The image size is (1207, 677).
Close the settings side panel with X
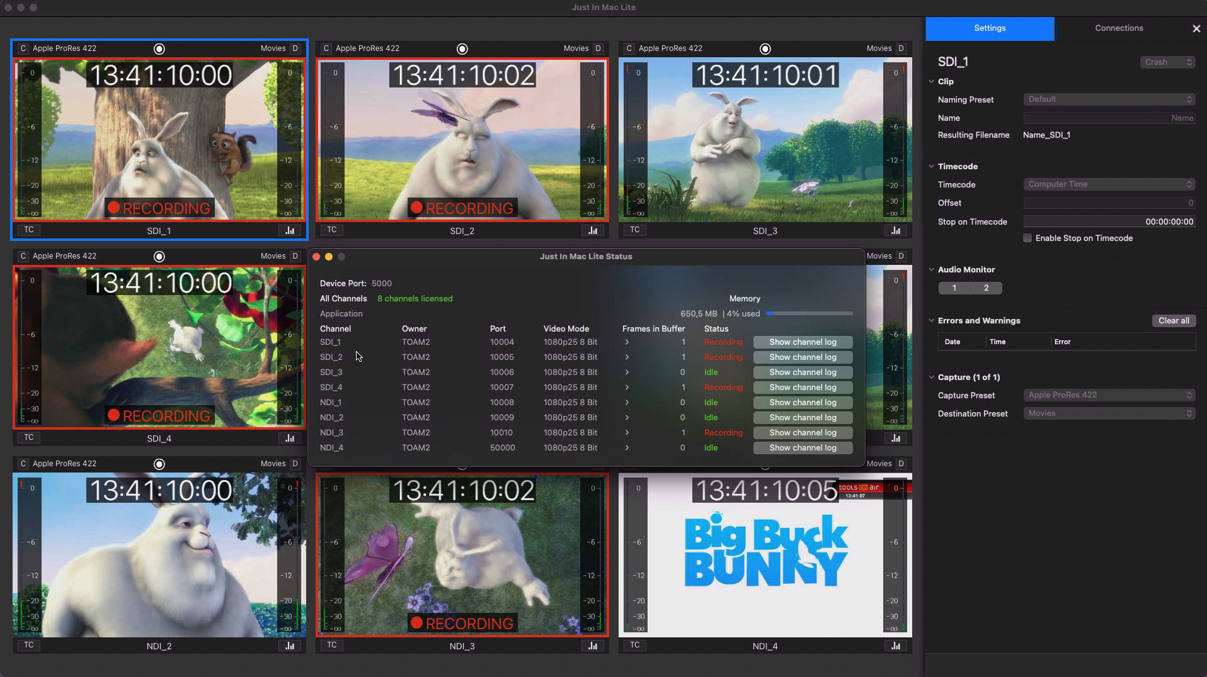pyautogui.click(x=1196, y=28)
